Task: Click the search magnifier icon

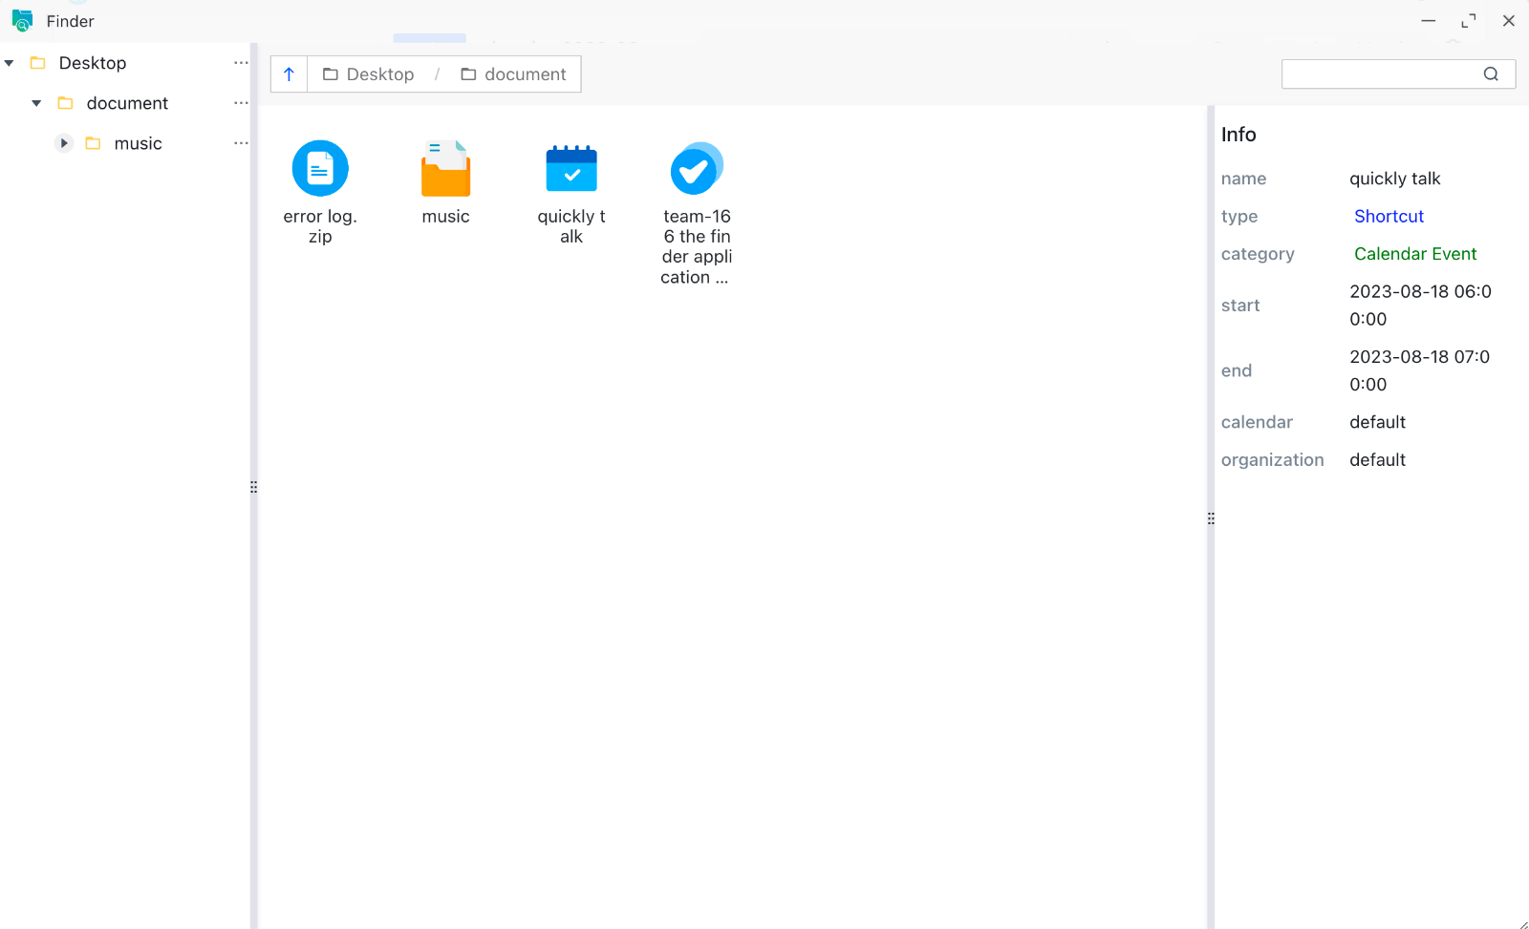Action: tap(1491, 74)
